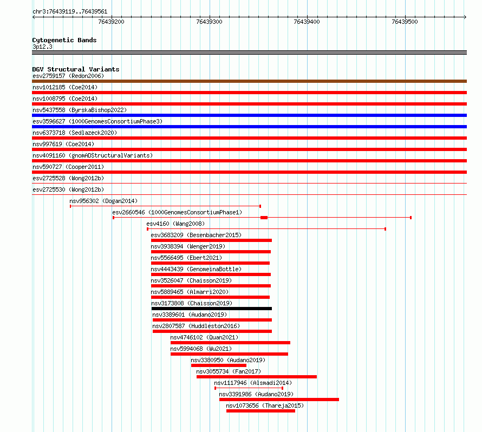The height and width of the screenshot is (432, 482).
Task: Open nsv1012185 (Coe2014) variant label
Action: click(x=65, y=87)
